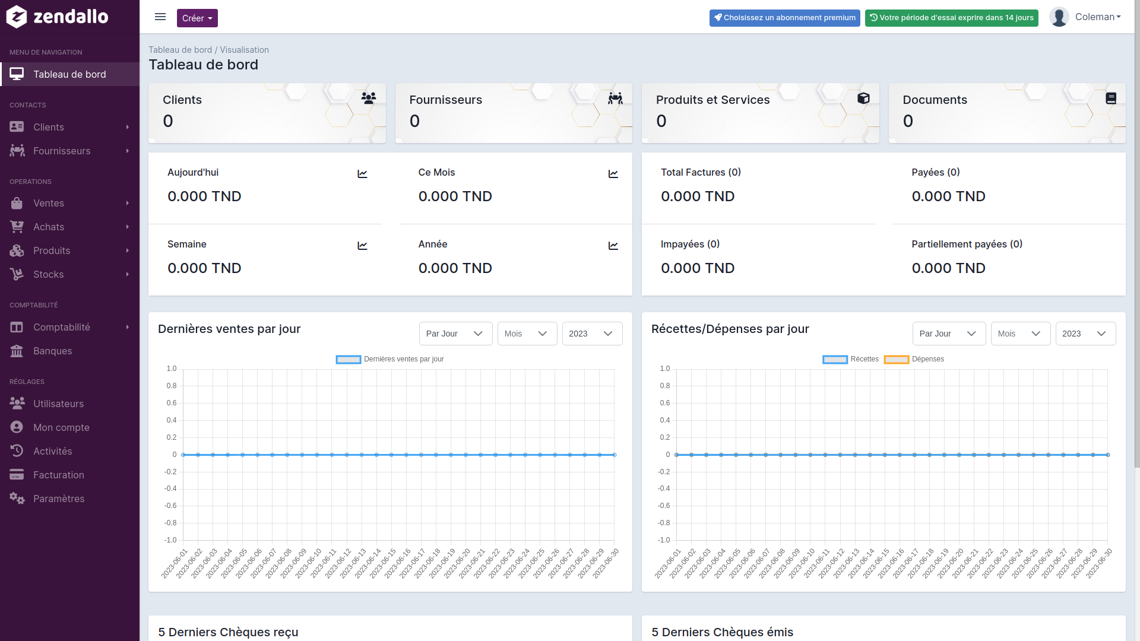Expand the Stocks submenu arrow
The height and width of the screenshot is (641, 1140).
point(128,274)
